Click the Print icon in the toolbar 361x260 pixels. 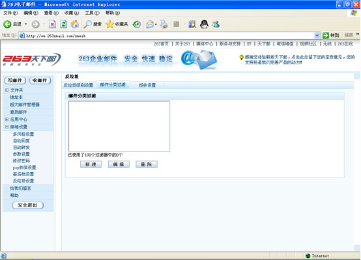(164, 24)
